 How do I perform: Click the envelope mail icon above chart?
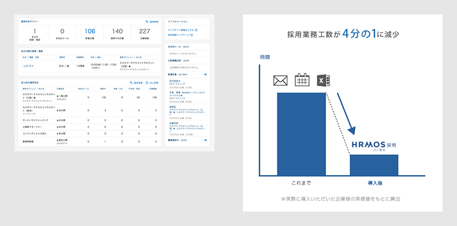[280, 80]
